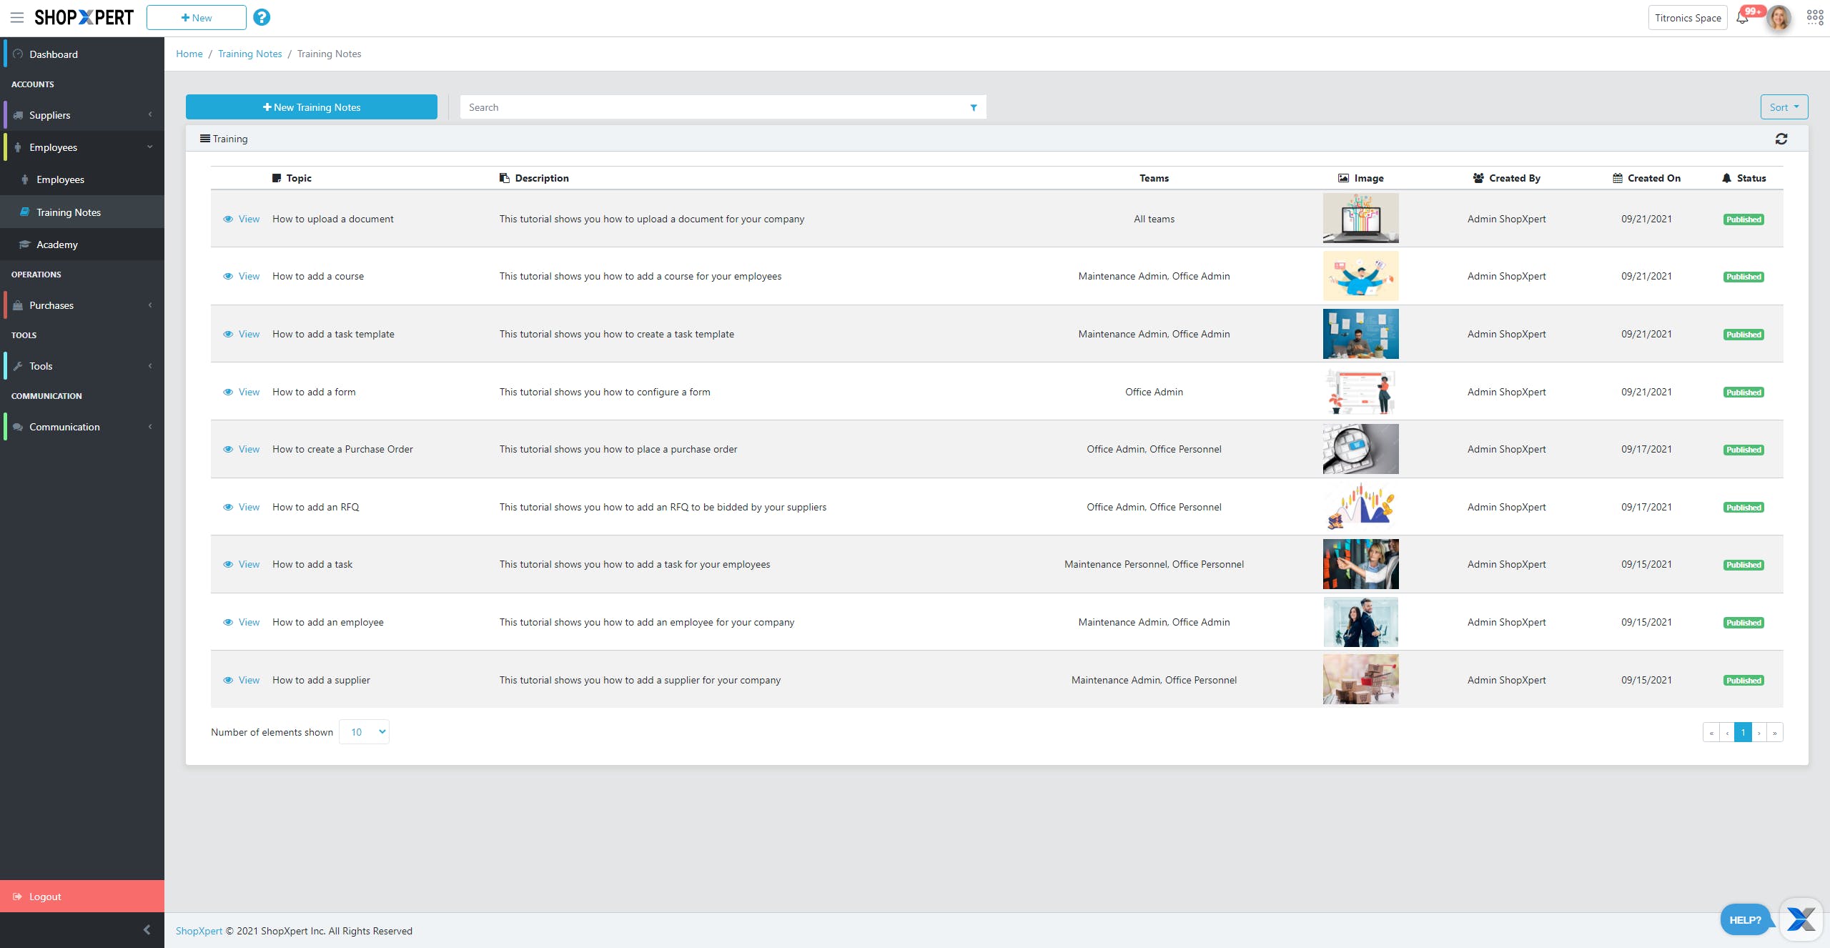
Task: Open the ShopXpert X chat widget
Action: pyautogui.click(x=1801, y=919)
